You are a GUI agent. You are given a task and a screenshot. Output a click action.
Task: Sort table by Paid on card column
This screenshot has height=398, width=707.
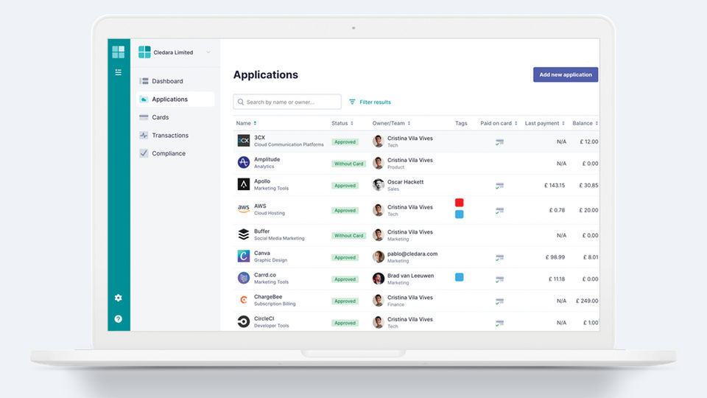pyautogui.click(x=499, y=123)
